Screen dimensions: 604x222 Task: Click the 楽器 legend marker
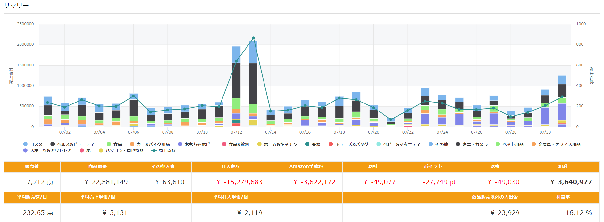[307, 144]
